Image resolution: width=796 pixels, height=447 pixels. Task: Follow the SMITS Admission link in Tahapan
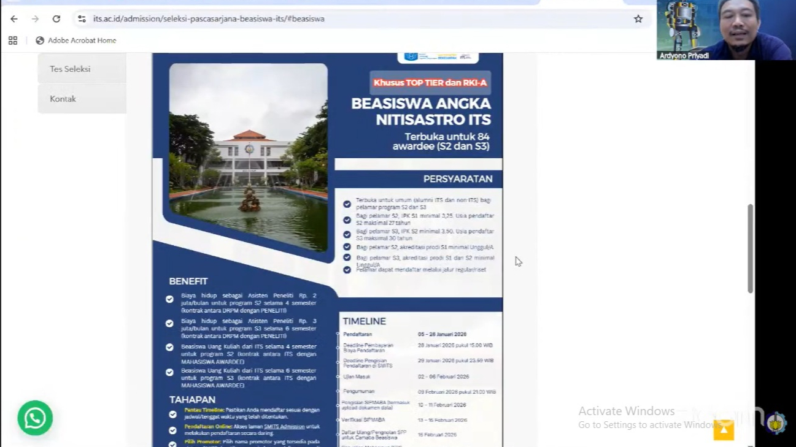(x=284, y=427)
